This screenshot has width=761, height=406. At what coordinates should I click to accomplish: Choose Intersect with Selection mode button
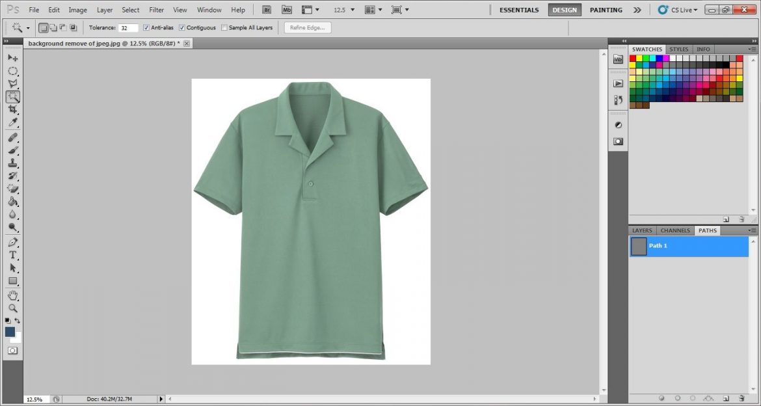point(73,28)
